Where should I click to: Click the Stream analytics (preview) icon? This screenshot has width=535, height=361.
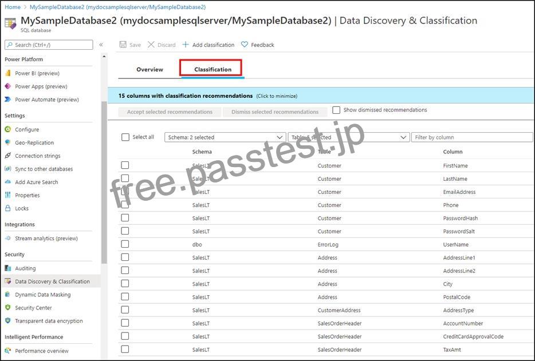click(8, 238)
